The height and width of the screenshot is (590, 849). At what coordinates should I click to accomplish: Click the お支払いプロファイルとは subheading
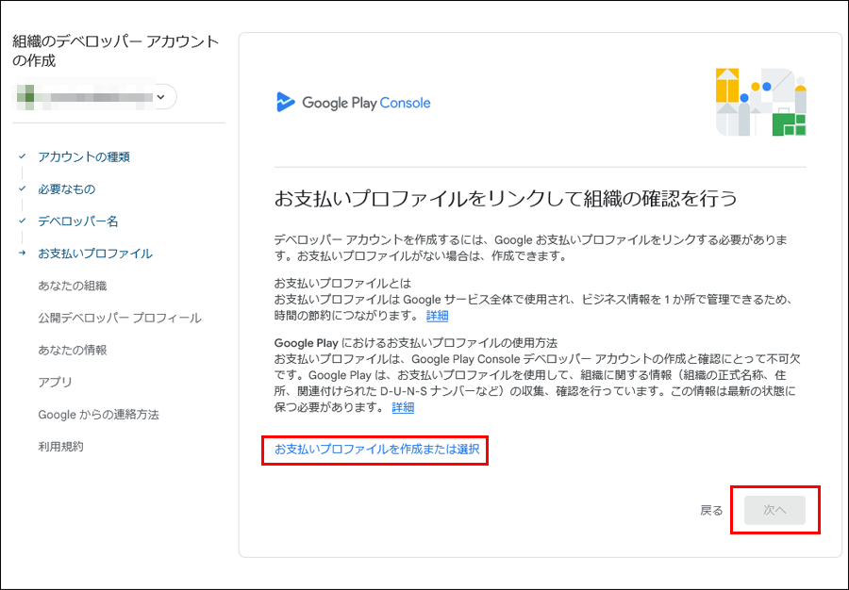coord(342,284)
